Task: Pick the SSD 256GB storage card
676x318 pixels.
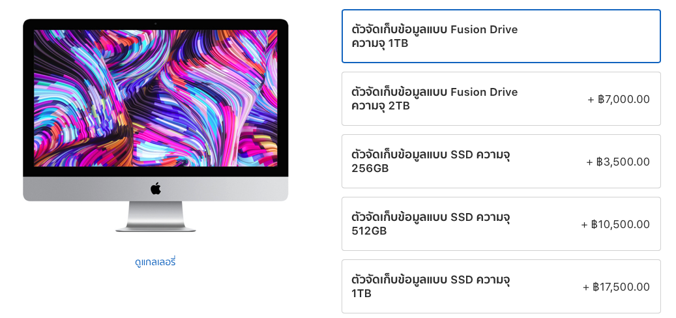Action: (x=501, y=161)
